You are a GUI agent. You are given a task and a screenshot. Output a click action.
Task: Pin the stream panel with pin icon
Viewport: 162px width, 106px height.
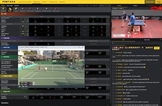160,5
